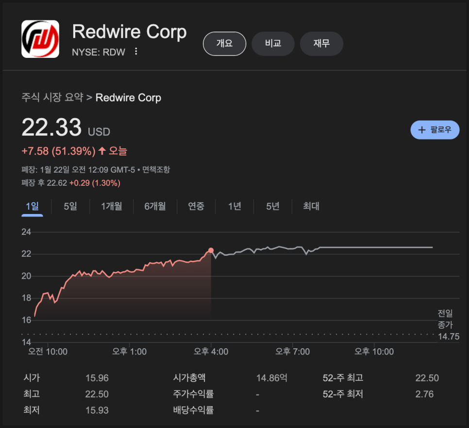Click the red closing price marker on chart

[x=211, y=250]
